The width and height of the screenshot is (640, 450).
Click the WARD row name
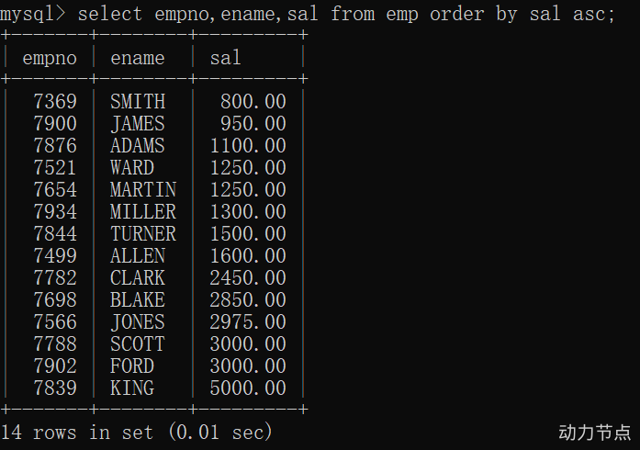tap(132, 167)
